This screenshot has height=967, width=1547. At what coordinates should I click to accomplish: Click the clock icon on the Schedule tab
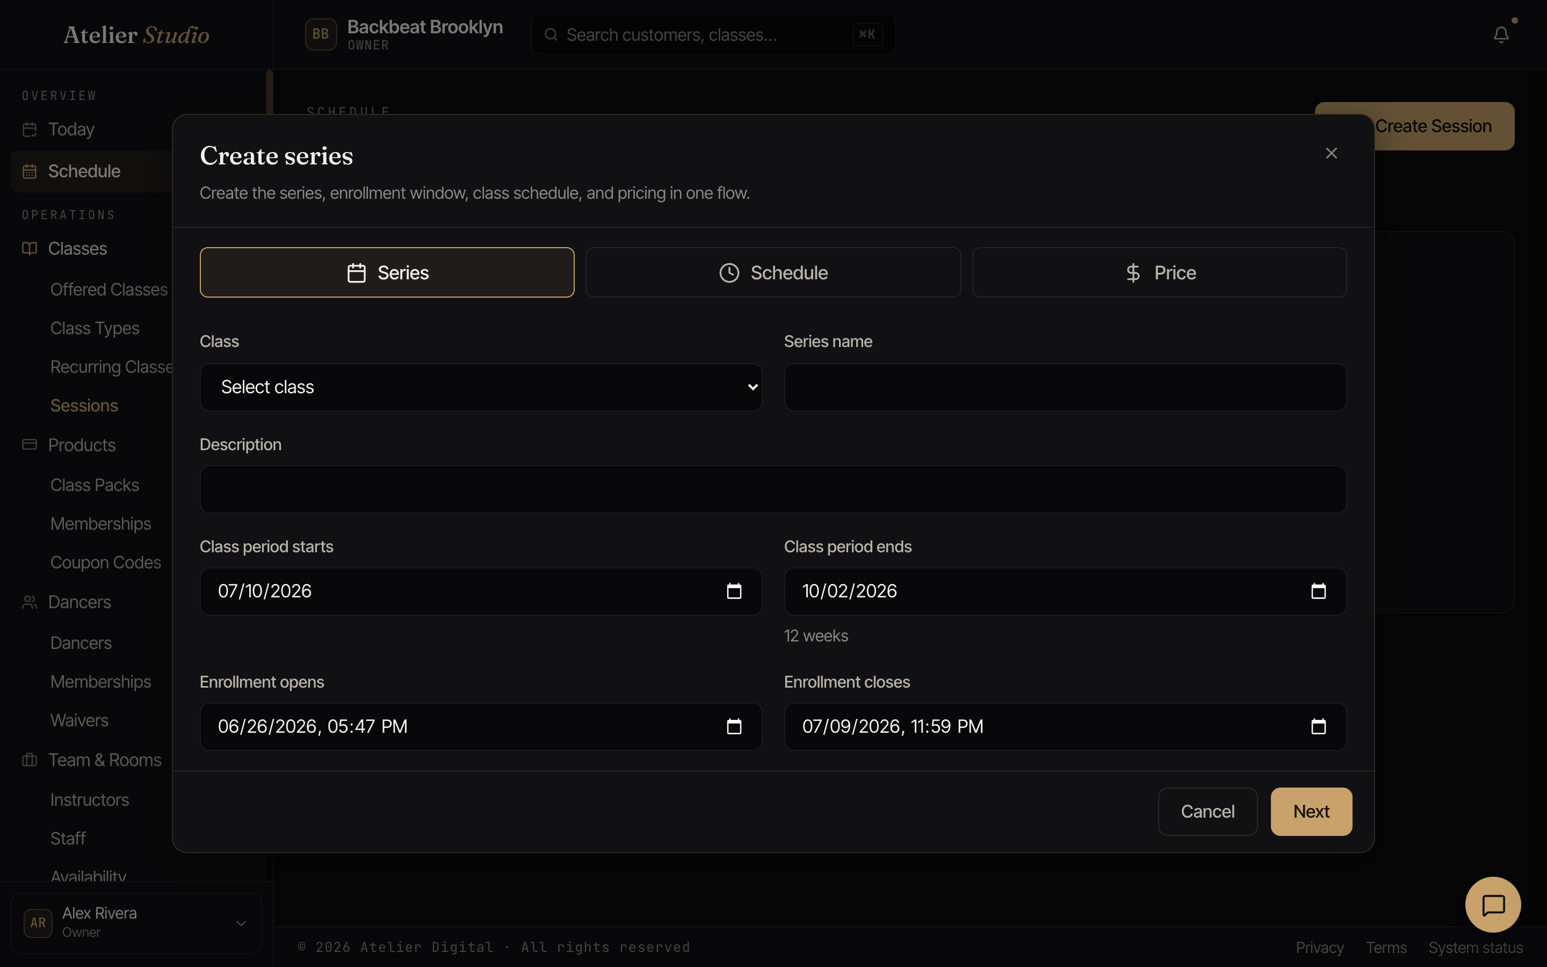coord(729,273)
